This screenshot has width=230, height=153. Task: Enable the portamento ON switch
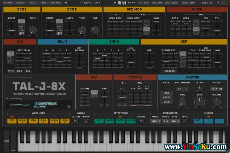(179, 89)
